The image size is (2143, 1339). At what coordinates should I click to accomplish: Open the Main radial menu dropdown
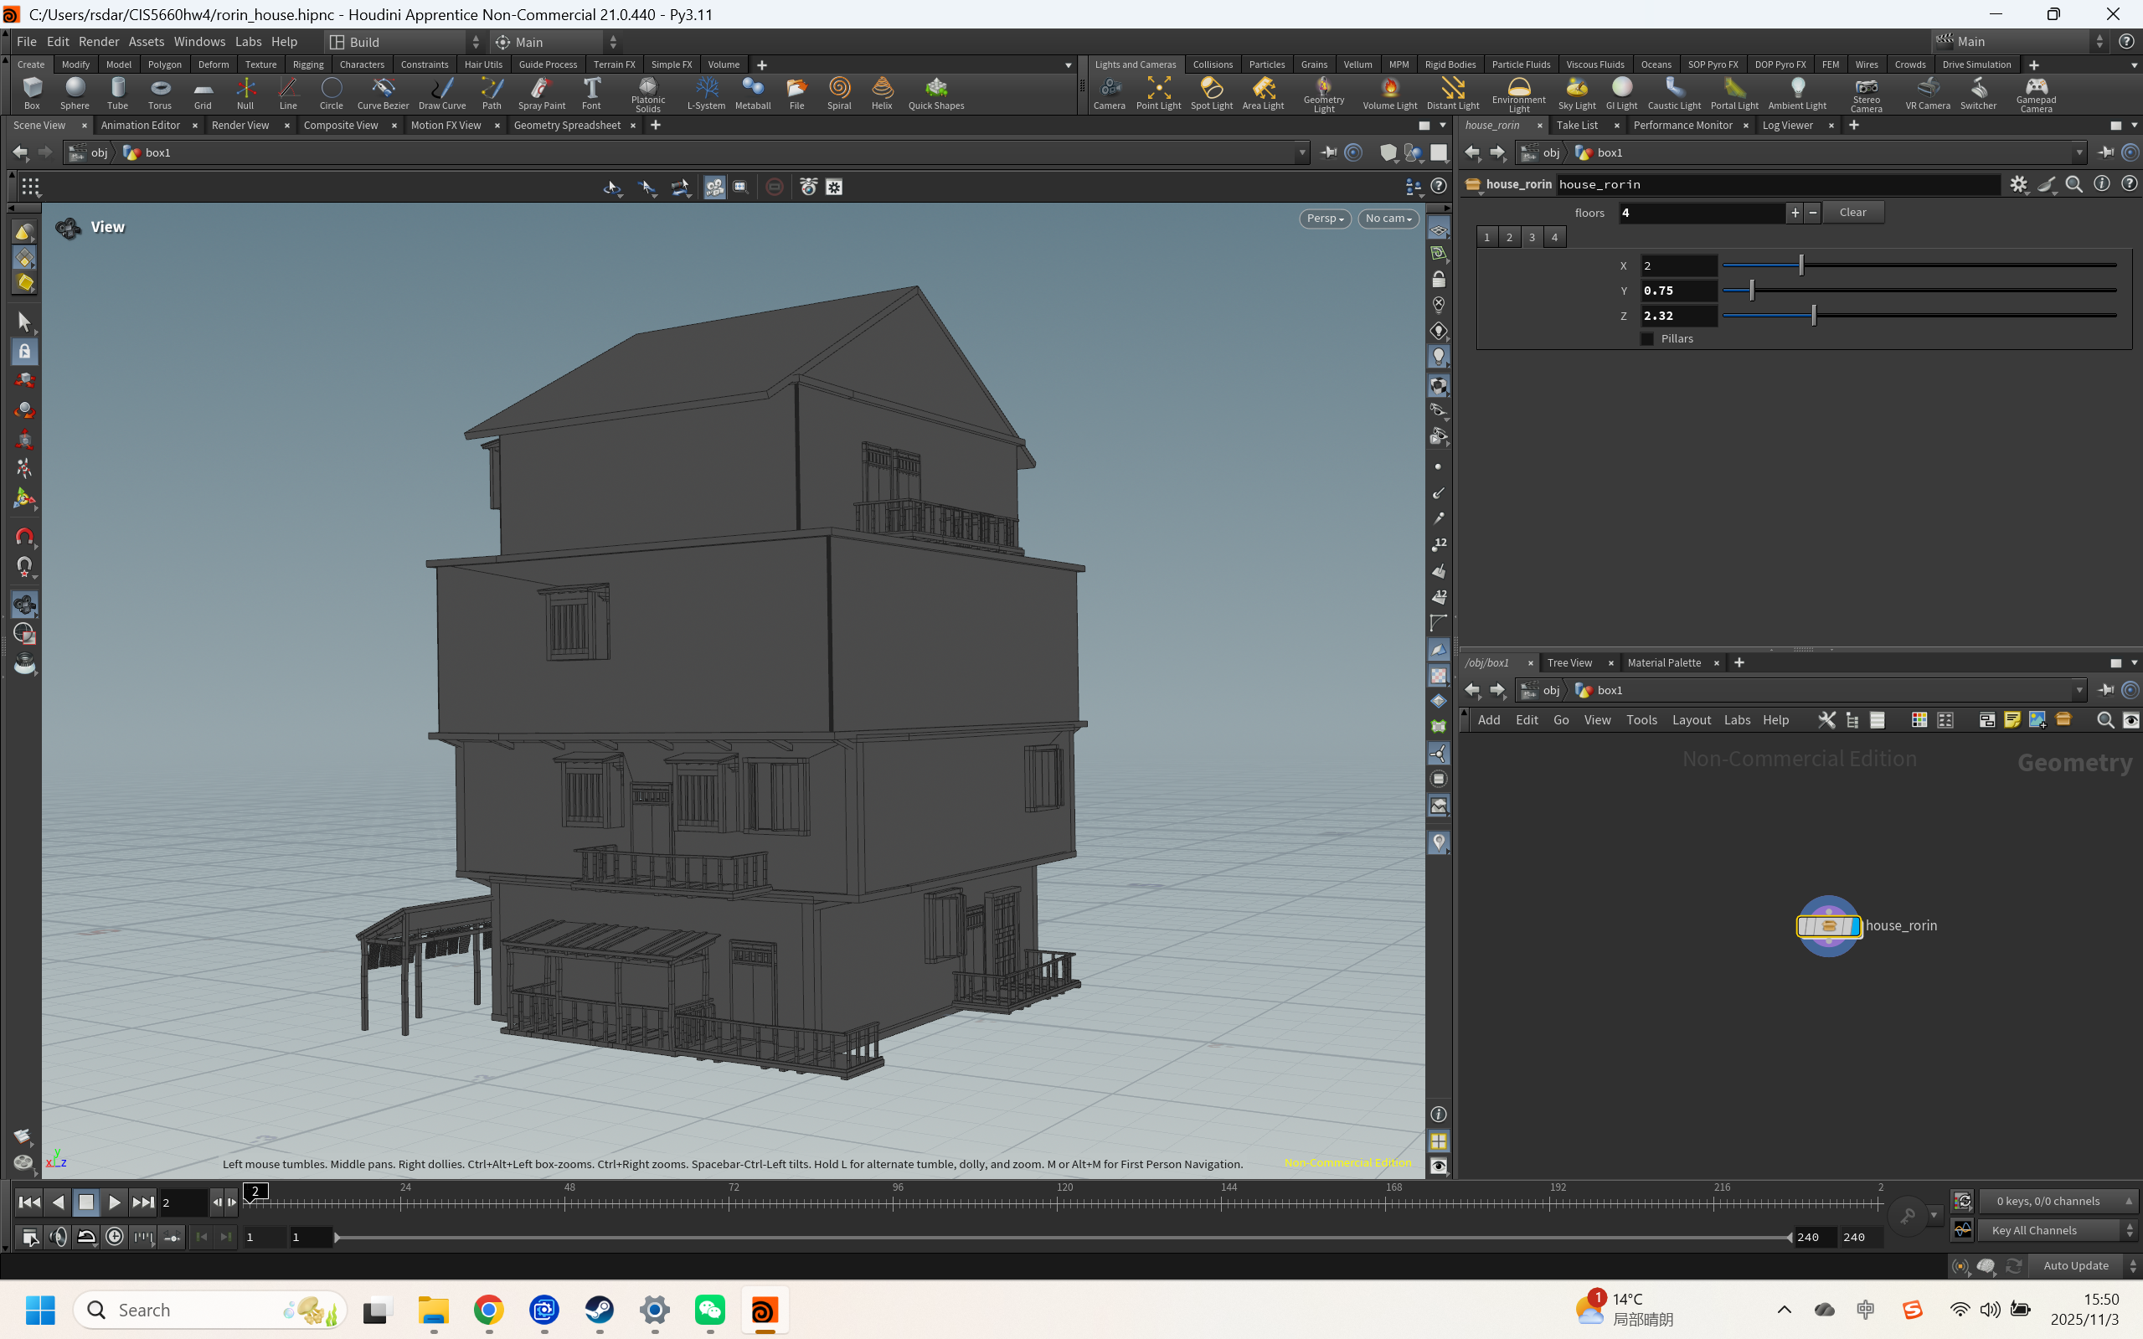pyautogui.click(x=556, y=42)
